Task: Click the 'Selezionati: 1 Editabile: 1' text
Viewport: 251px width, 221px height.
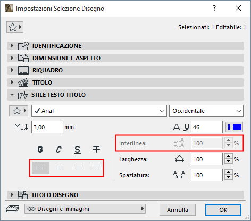Action: [212, 27]
